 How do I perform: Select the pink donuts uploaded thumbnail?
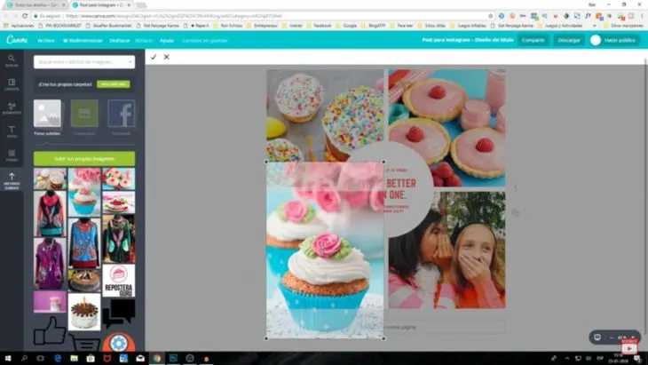(119, 179)
